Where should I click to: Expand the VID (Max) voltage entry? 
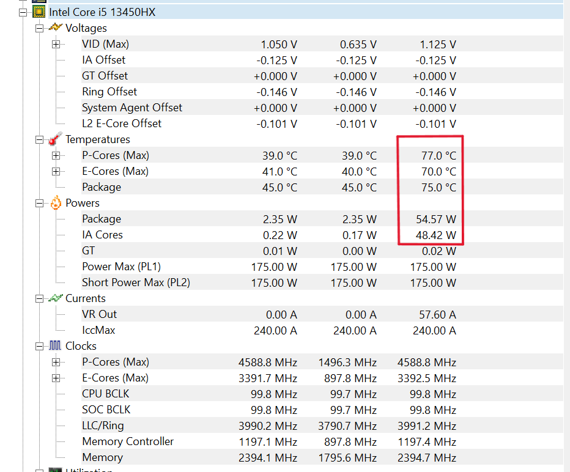56,45
